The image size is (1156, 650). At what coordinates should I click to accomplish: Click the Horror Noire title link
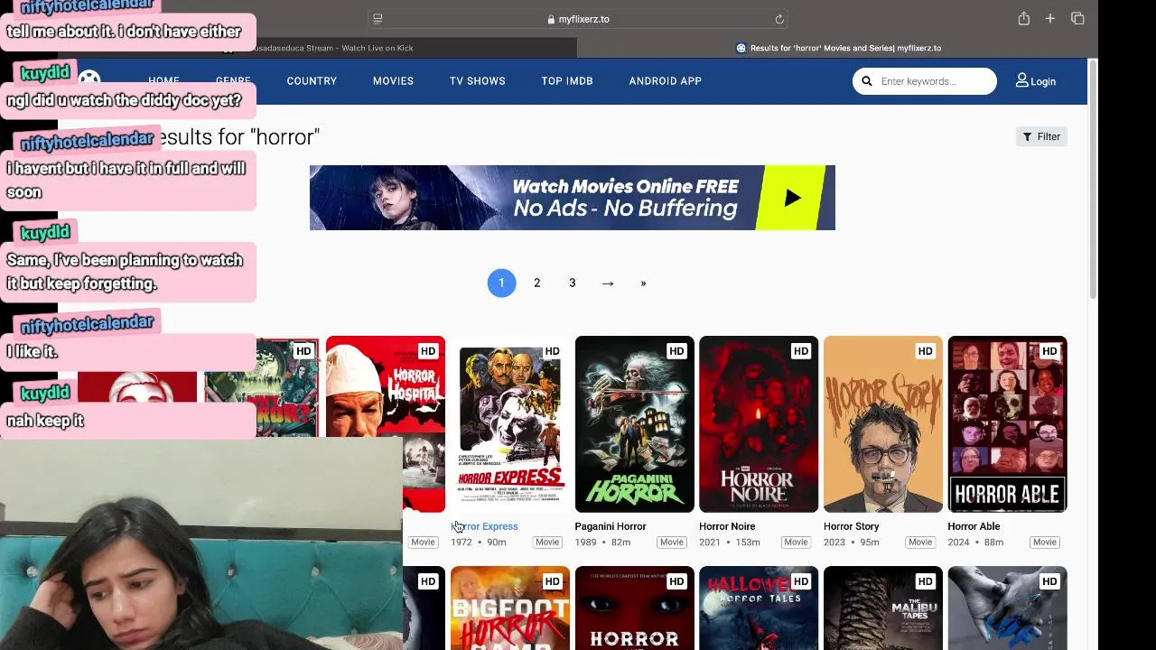(727, 526)
